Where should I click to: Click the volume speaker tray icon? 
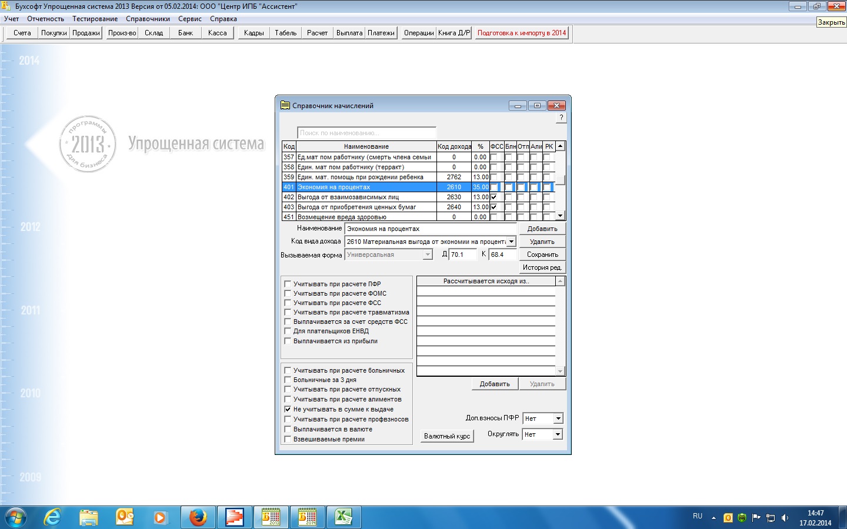[785, 518]
